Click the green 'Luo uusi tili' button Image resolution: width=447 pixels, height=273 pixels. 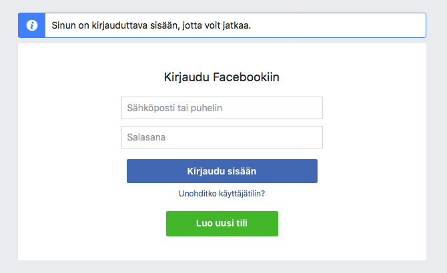pyautogui.click(x=221, y=224)
